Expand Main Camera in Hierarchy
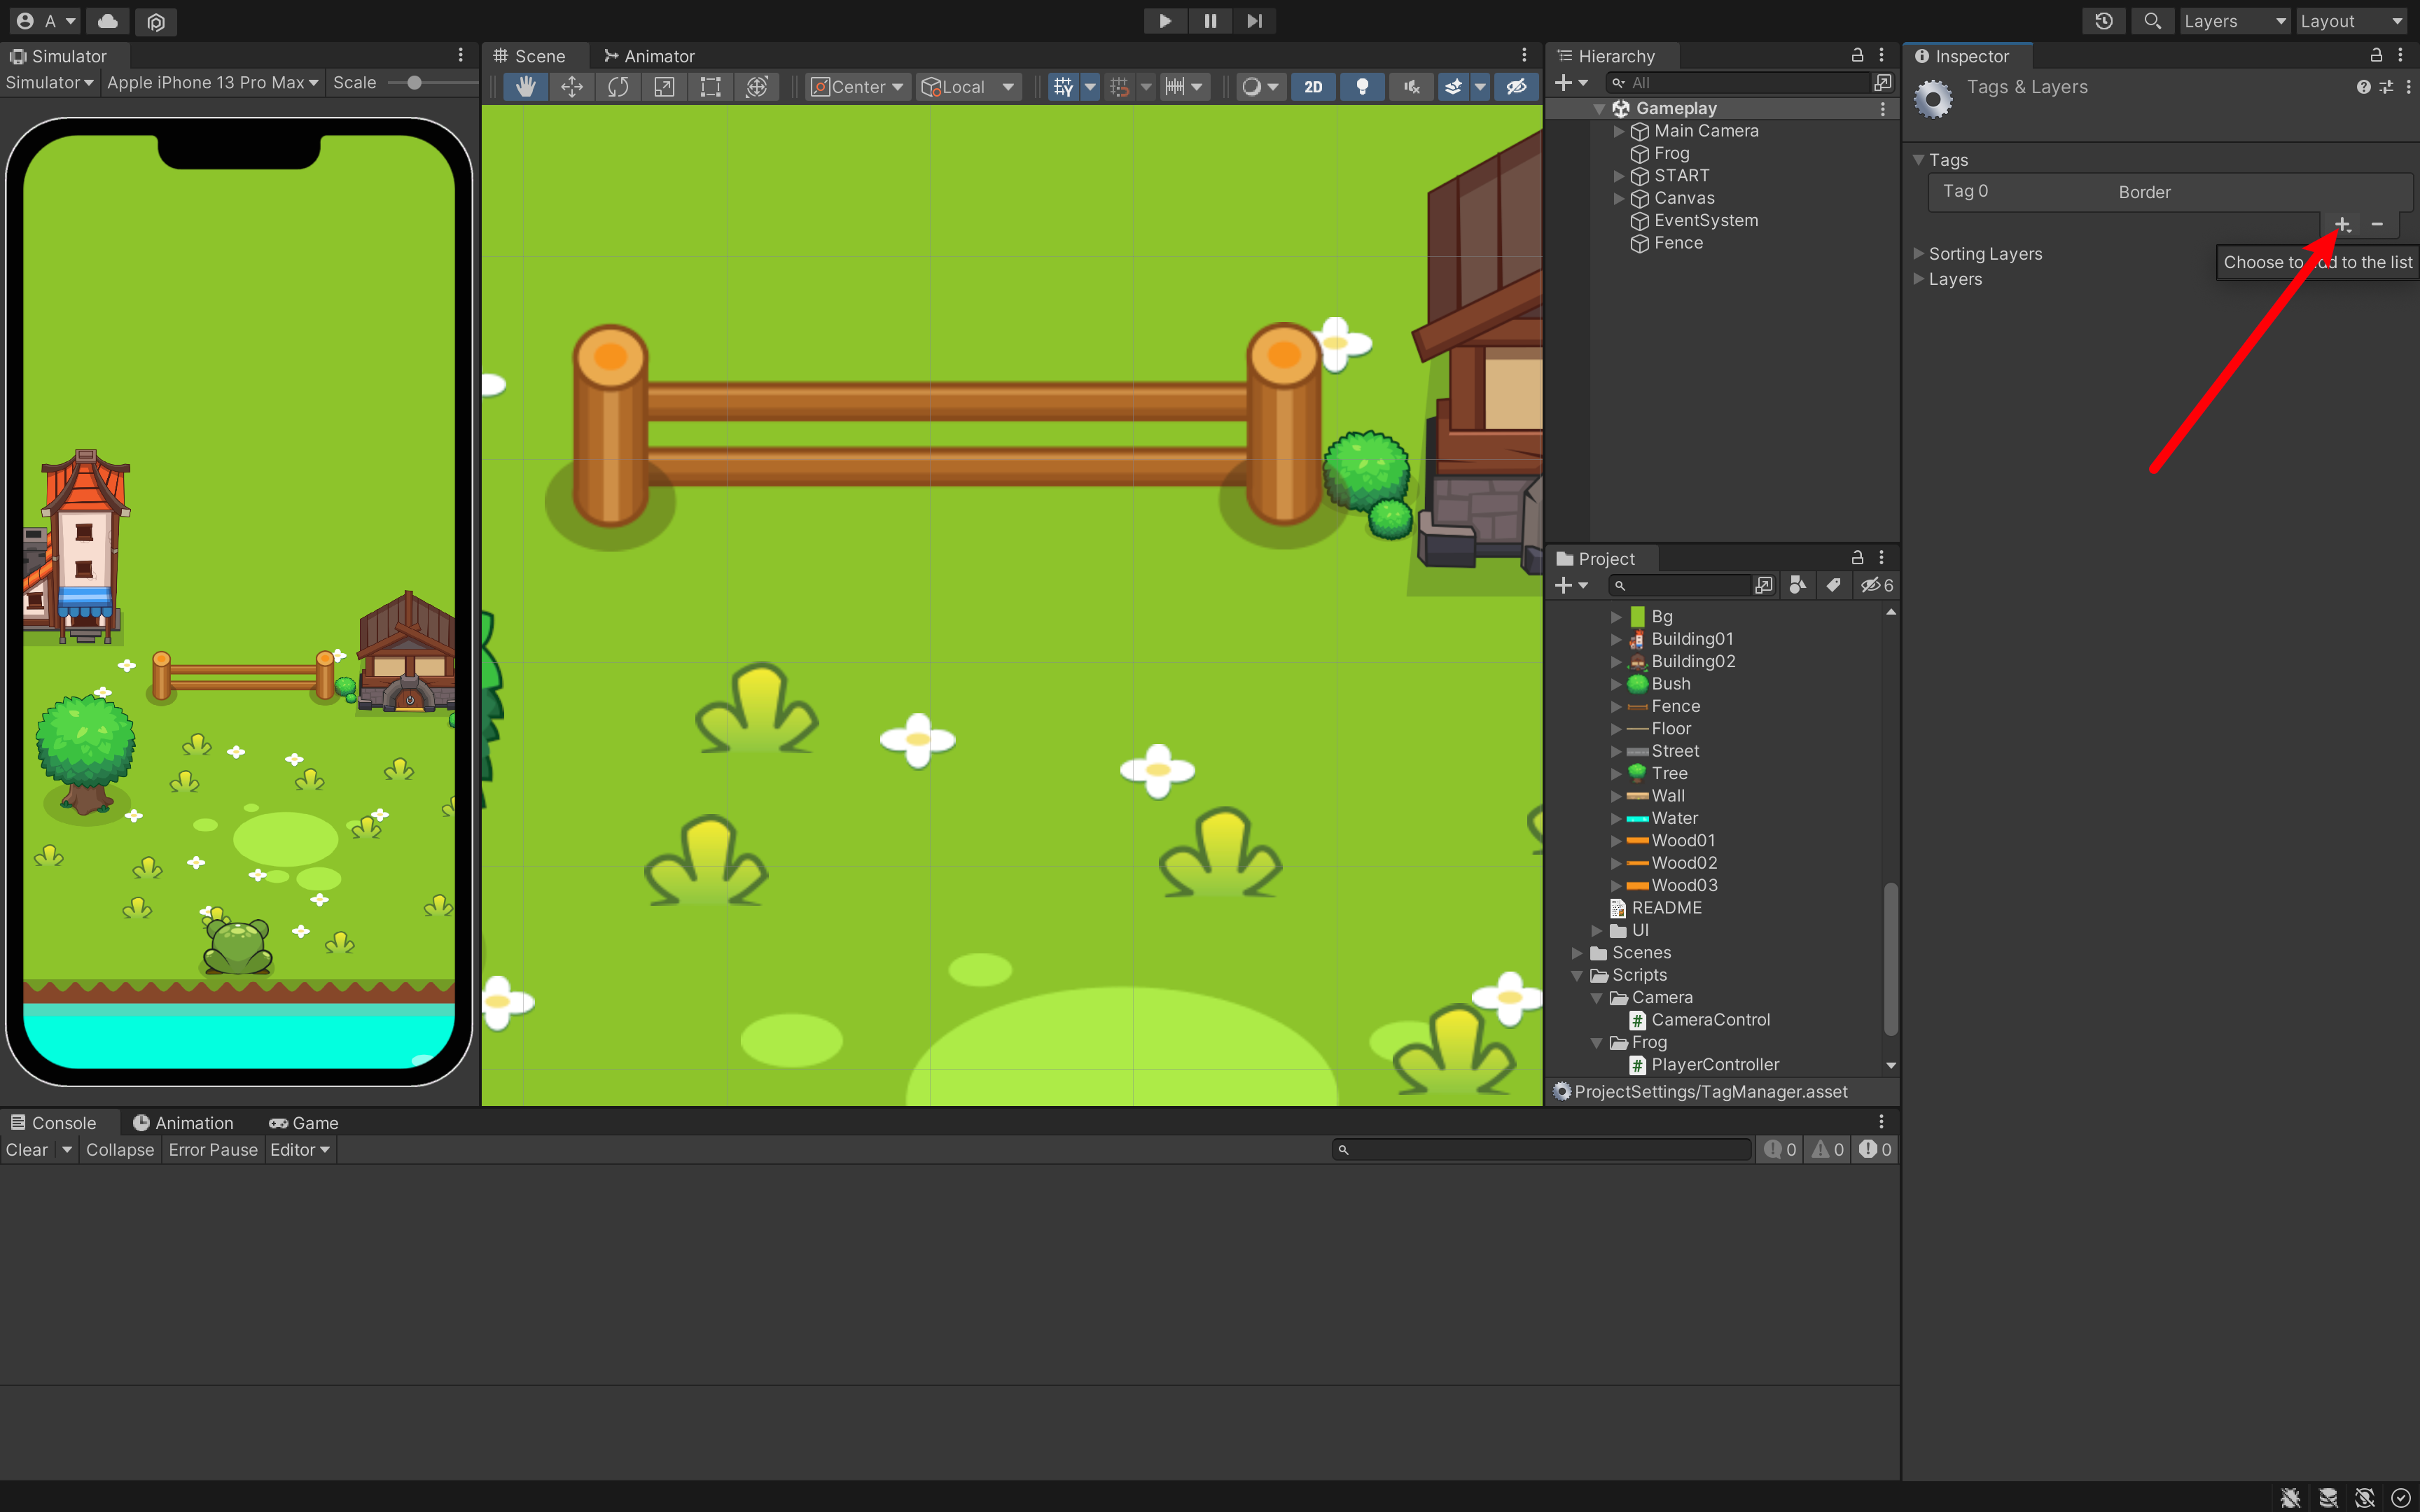The width and height of the screenshot is (2420, 1512). tap(1619, 131)
